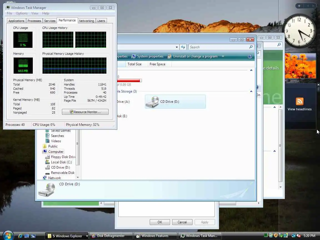Click the rear window scrollbar down arrow
The image size is (320, 240).
281,187
